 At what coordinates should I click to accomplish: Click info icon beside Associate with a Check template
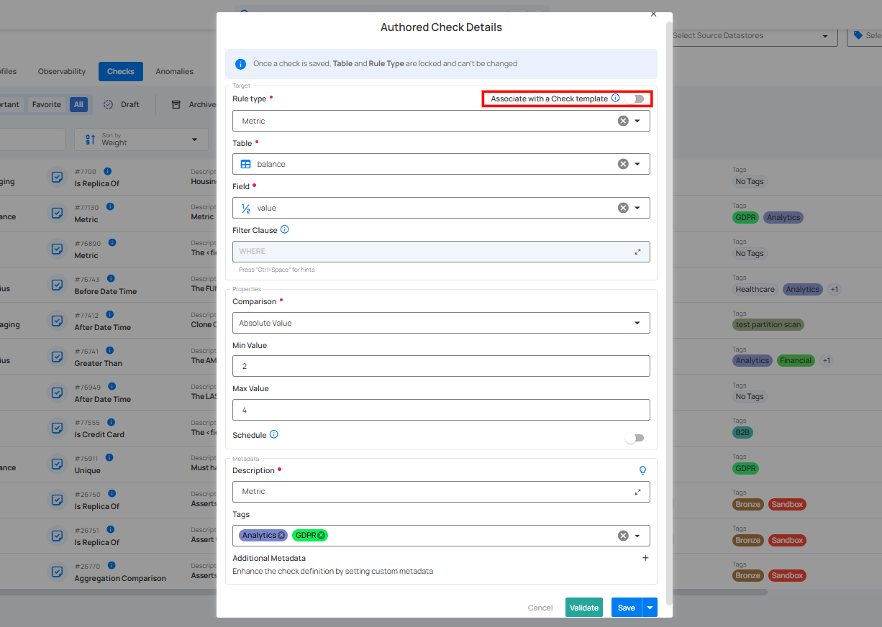point(616,98)
